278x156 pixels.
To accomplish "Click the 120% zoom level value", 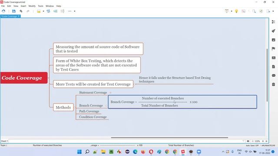I will [257, 141].
